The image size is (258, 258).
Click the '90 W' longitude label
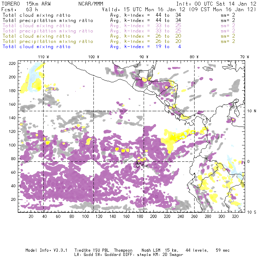(x=144, y=57)
